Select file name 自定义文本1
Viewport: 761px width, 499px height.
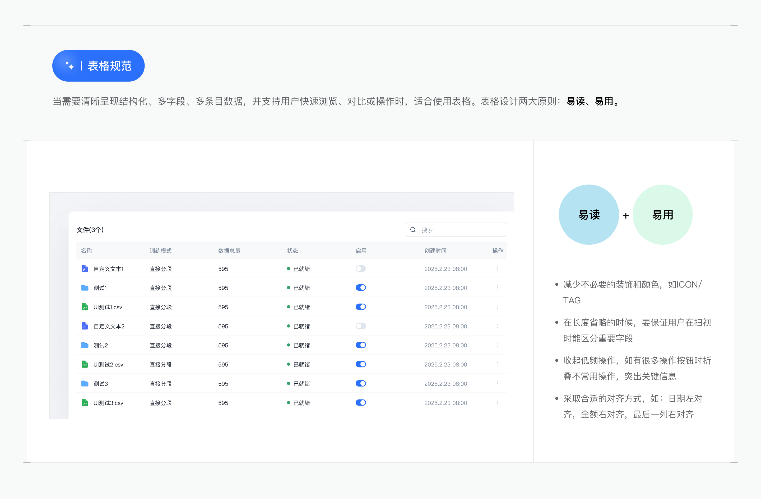pos(108,269)
